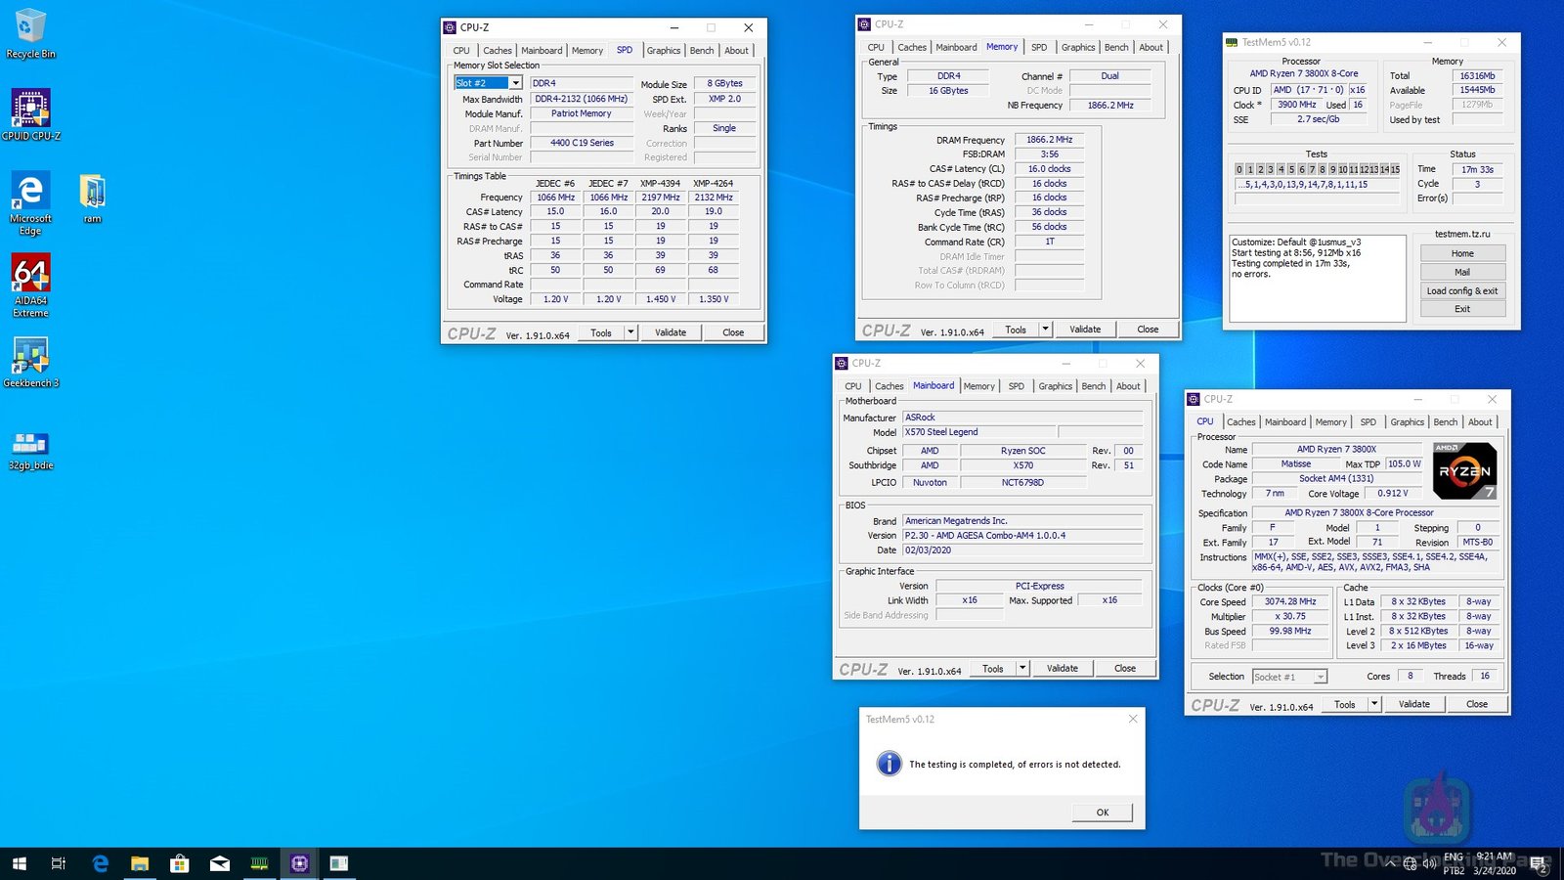Open File Explorer from the taskbar
Viewport: 1564px width, 880px height.
pos(140,863)
